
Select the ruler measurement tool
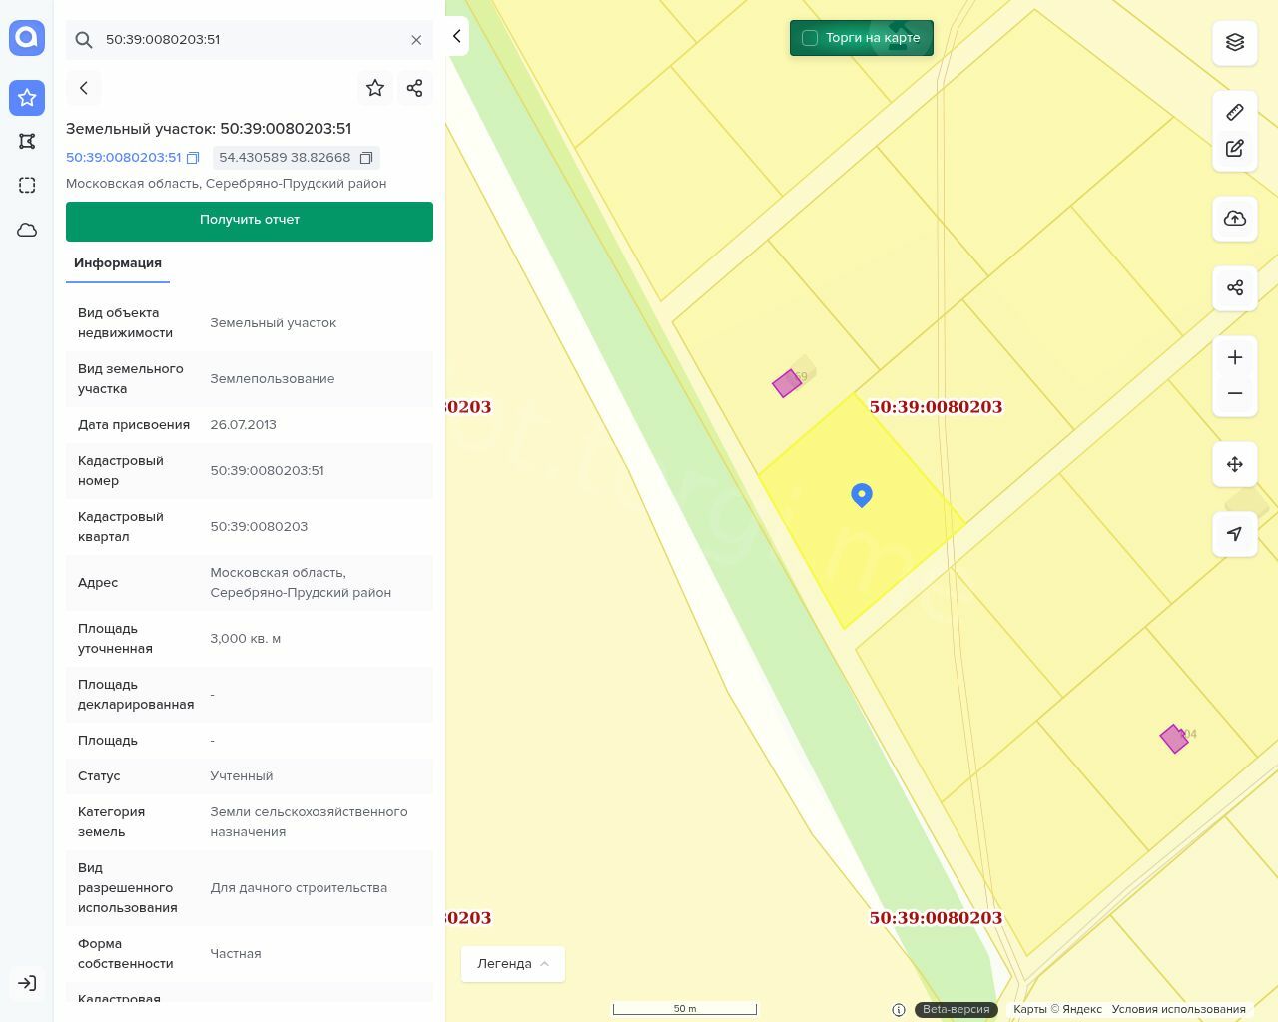tap(1235, 112)
